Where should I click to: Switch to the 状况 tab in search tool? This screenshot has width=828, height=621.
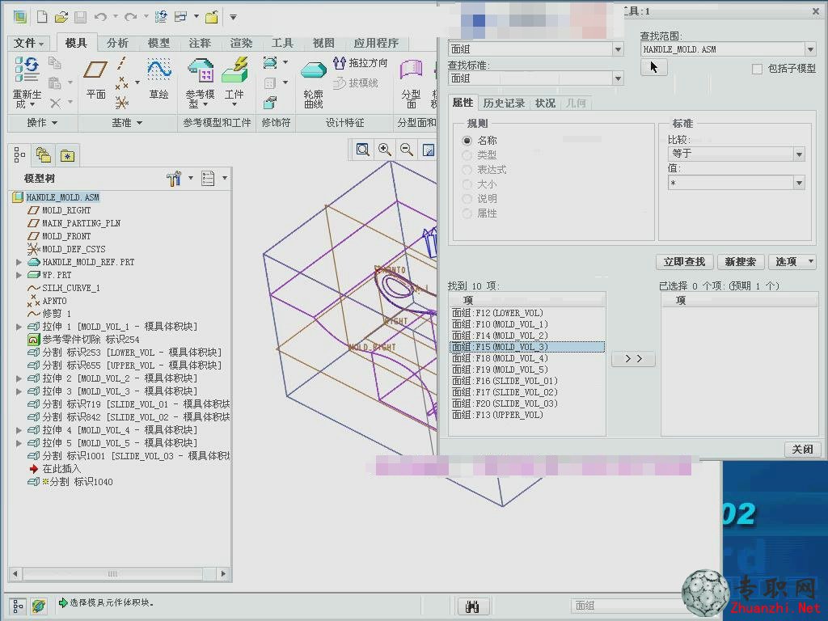[x=545, y=103]
